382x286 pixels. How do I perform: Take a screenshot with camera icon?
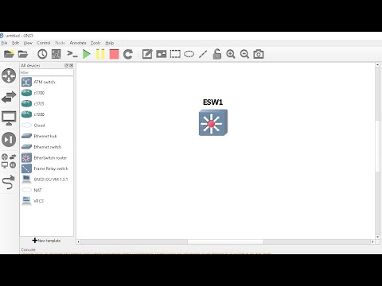point(259,54)
